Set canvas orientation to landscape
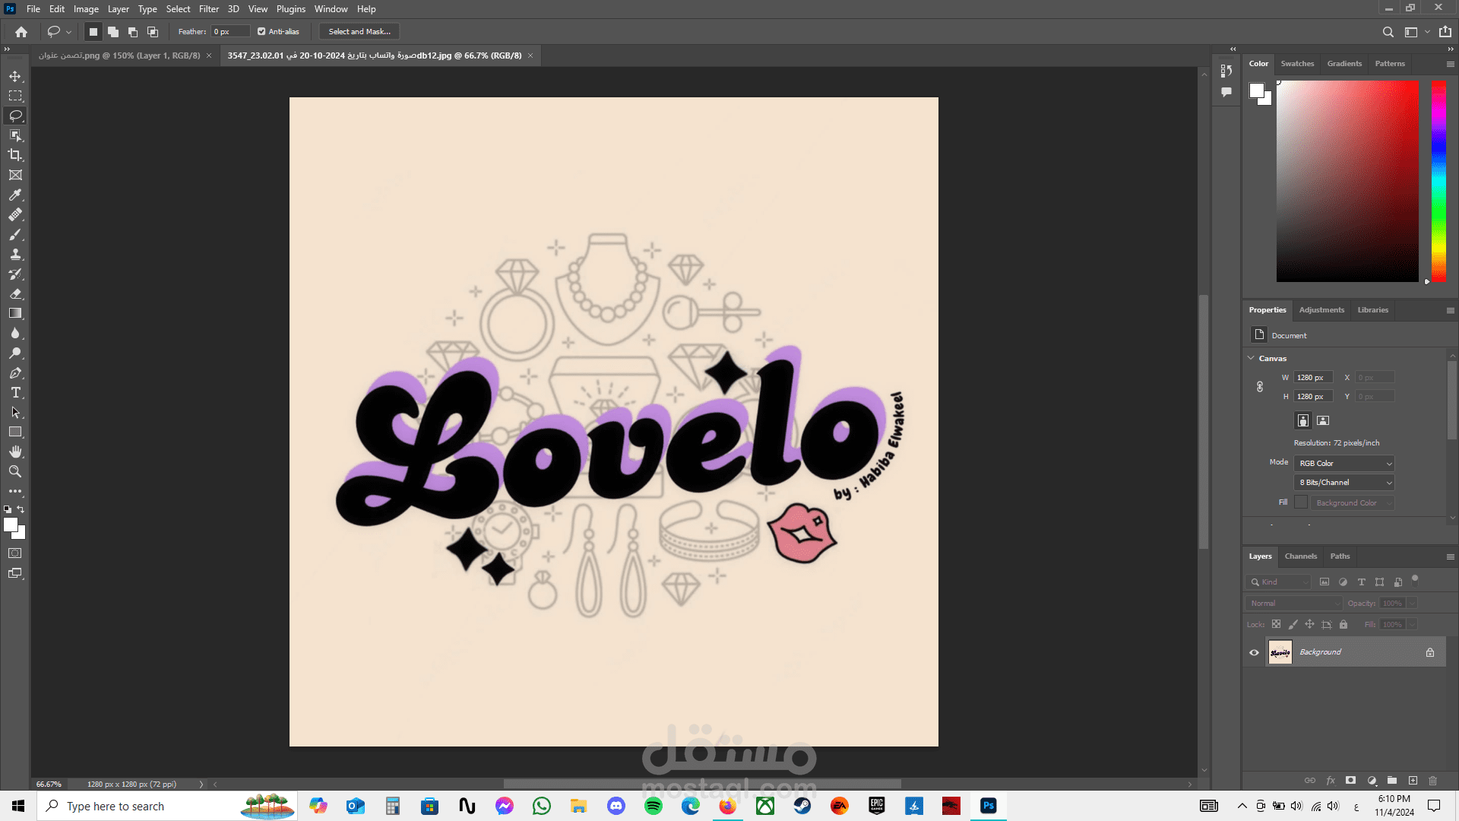 point(1323,420)
